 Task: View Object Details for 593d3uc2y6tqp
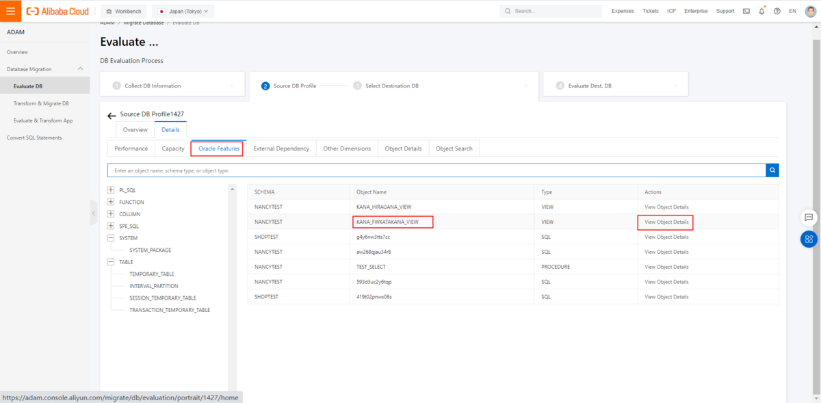click(666, 282)
